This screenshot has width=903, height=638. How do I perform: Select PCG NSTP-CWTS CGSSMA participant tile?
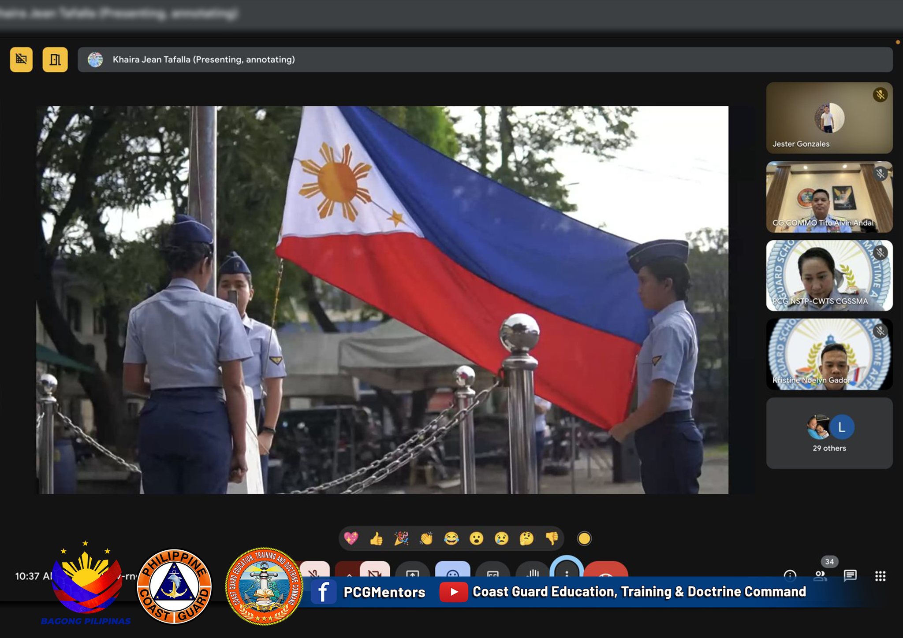[x=829, y=275]
